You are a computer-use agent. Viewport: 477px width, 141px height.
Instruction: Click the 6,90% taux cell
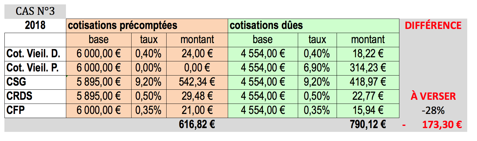(x=317, y=68)
